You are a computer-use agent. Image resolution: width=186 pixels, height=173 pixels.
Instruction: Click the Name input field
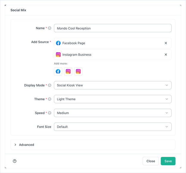click(x=113, y=28)
